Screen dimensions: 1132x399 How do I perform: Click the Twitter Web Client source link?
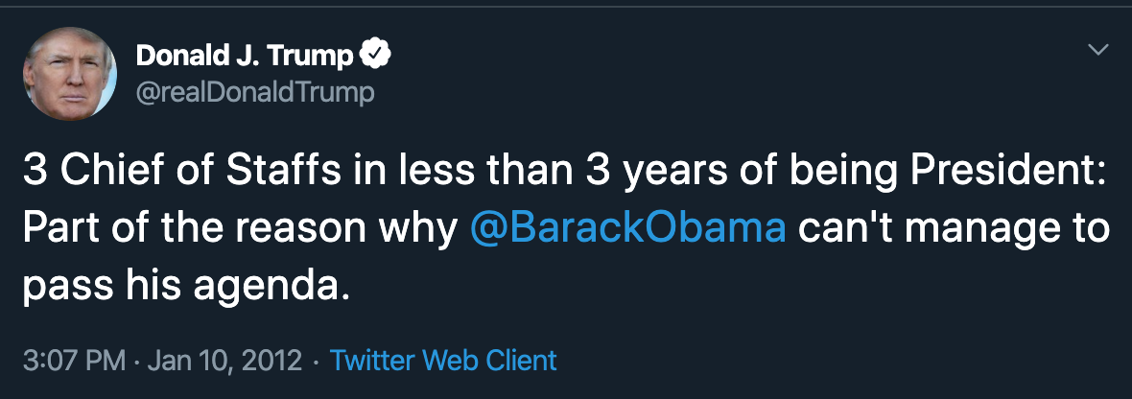pyautogui.click(x=443, y=360)
